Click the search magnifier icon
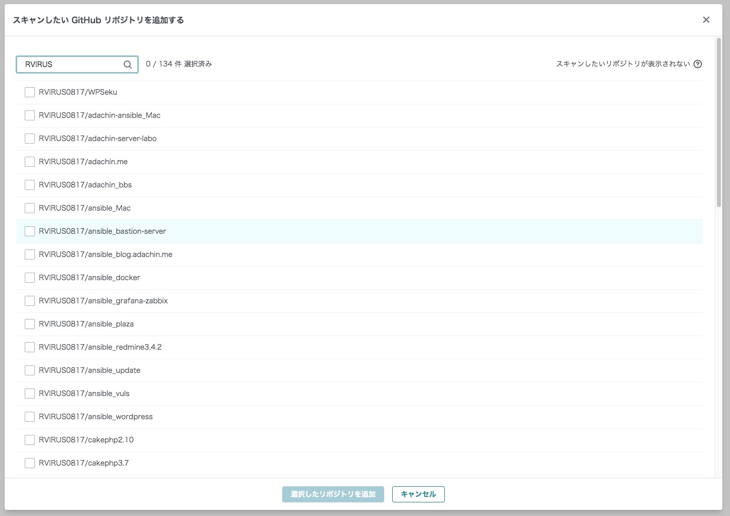Screen dimensions: 730x516 128,64
